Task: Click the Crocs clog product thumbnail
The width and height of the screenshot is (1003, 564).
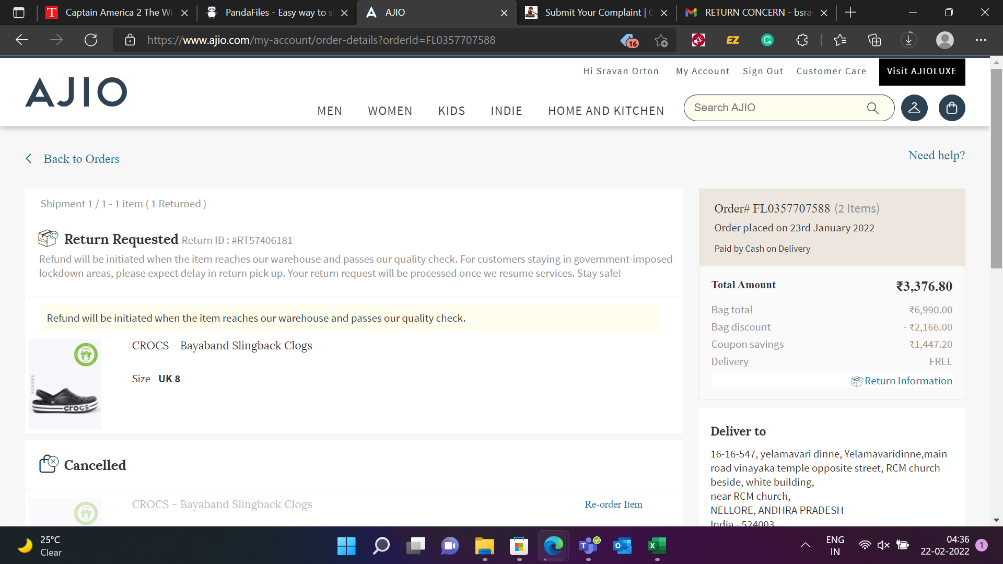Action: (x=65, y=385)
